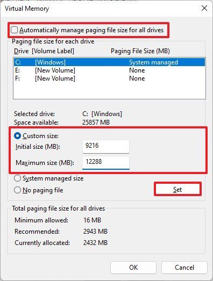Enable Automatically manage paging file size checkbox
Viewport: 213px width, 281px height.
pos(14,30)
